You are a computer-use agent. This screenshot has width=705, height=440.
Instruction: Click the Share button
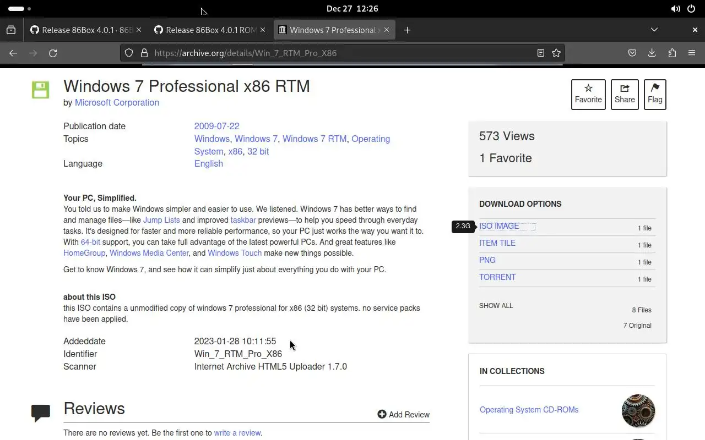coord(625,95)
